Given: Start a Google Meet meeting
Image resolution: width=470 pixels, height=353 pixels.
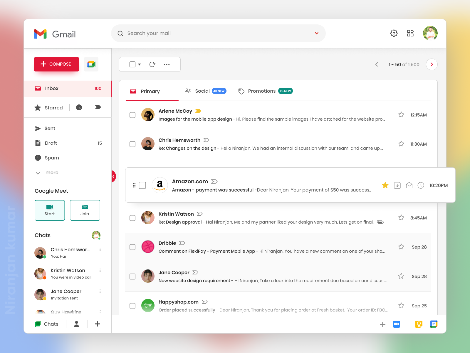Looking at the screenshot, I should click(x=50, y=210).
